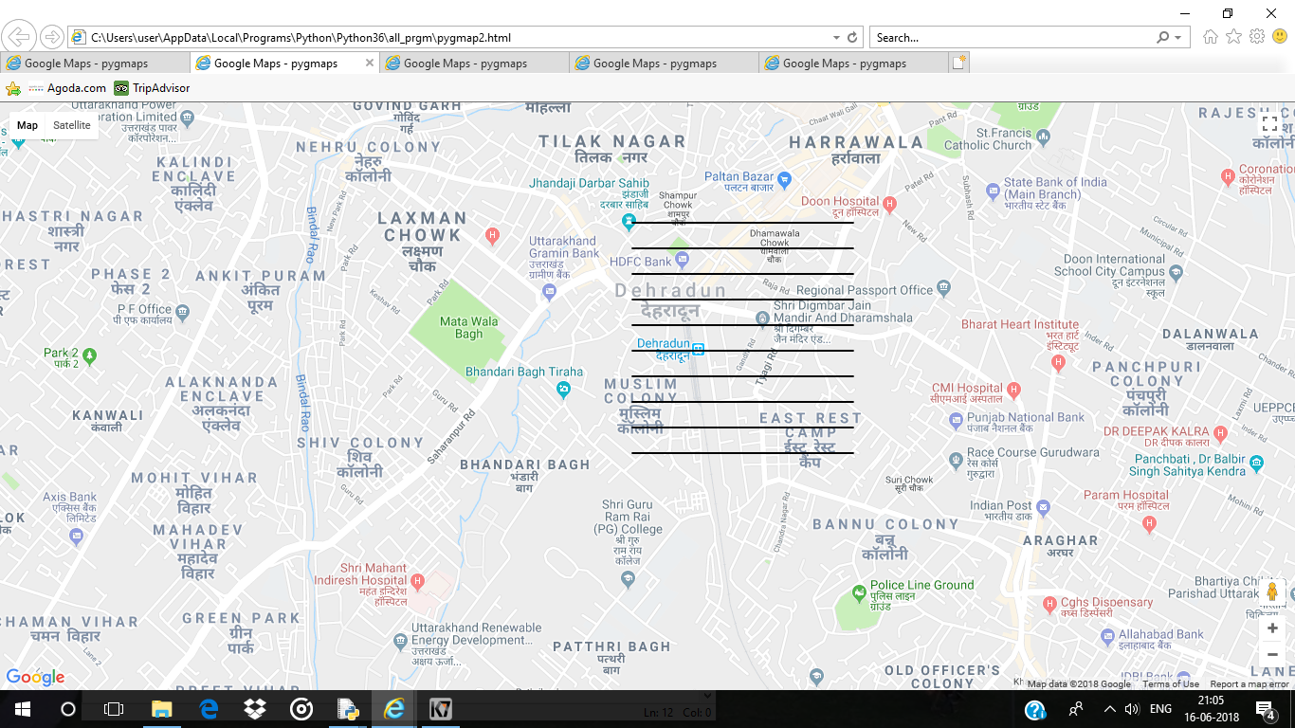
Task: Select the Regional Passport Office marker
Action: (x=942, y=287)
